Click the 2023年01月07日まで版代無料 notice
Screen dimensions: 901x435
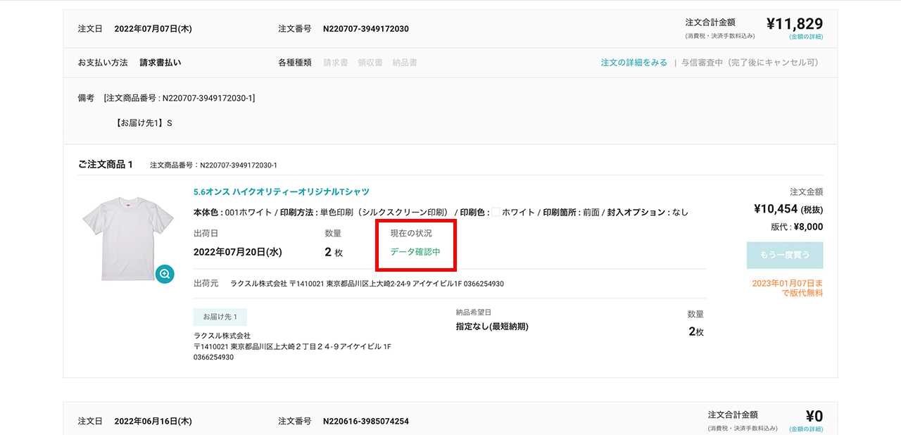pyautogui.click(x=788, y=288)
